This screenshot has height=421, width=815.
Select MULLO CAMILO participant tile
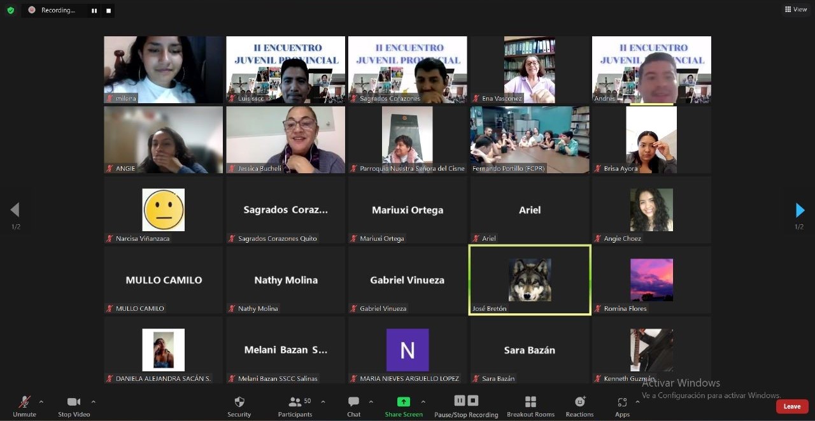click(164, 280)
